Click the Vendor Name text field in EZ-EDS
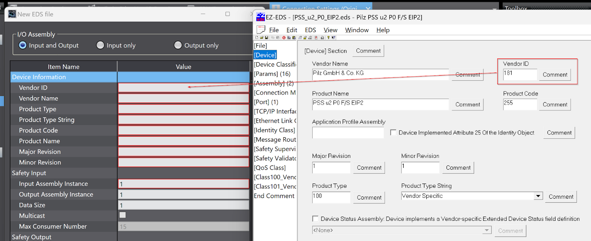 pos(380,74)
